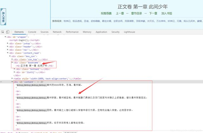Open the Console tab
The width and height of the screenshot is (203, 133).
[x=32, y=32]
